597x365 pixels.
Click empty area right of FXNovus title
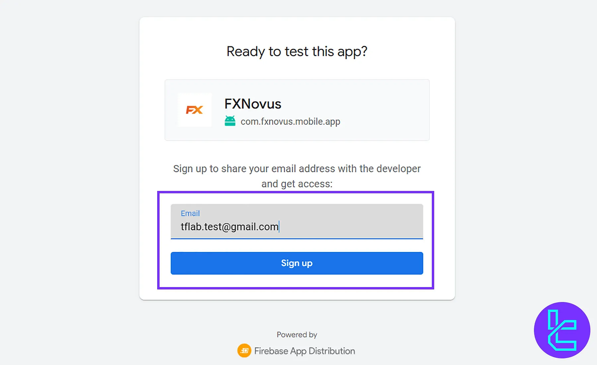(355, 104)
